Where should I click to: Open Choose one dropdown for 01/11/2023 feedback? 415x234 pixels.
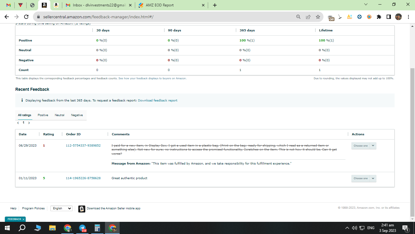click(x=364, y=178)
